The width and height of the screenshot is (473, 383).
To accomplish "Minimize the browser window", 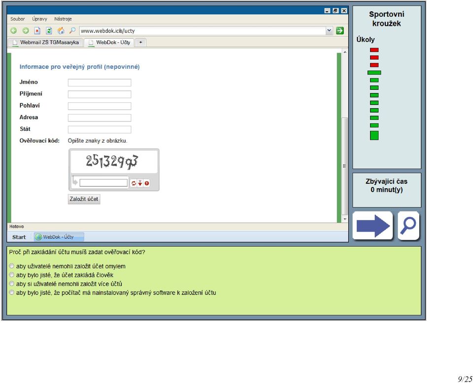I will point(327,10).
